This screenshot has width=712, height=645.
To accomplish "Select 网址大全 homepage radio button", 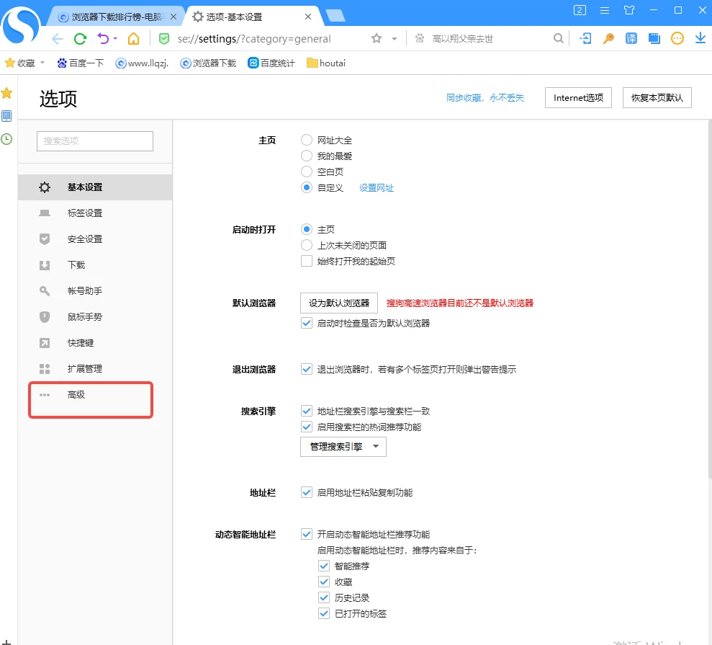I will click(x=307, y=140).
